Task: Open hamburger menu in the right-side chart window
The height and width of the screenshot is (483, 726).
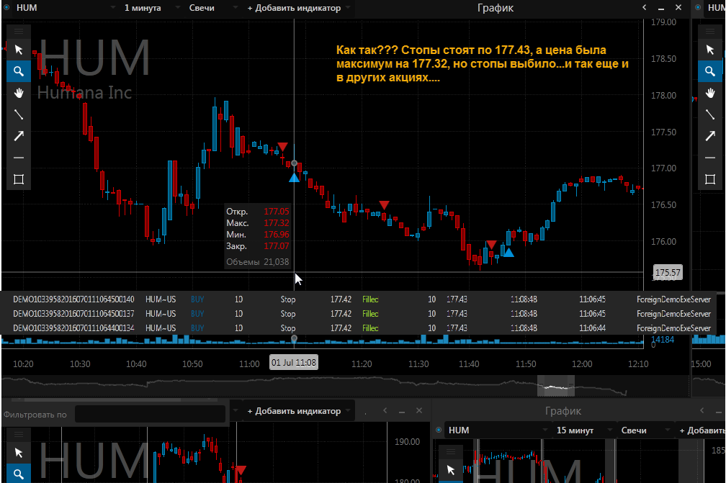Action: [710, 32]
